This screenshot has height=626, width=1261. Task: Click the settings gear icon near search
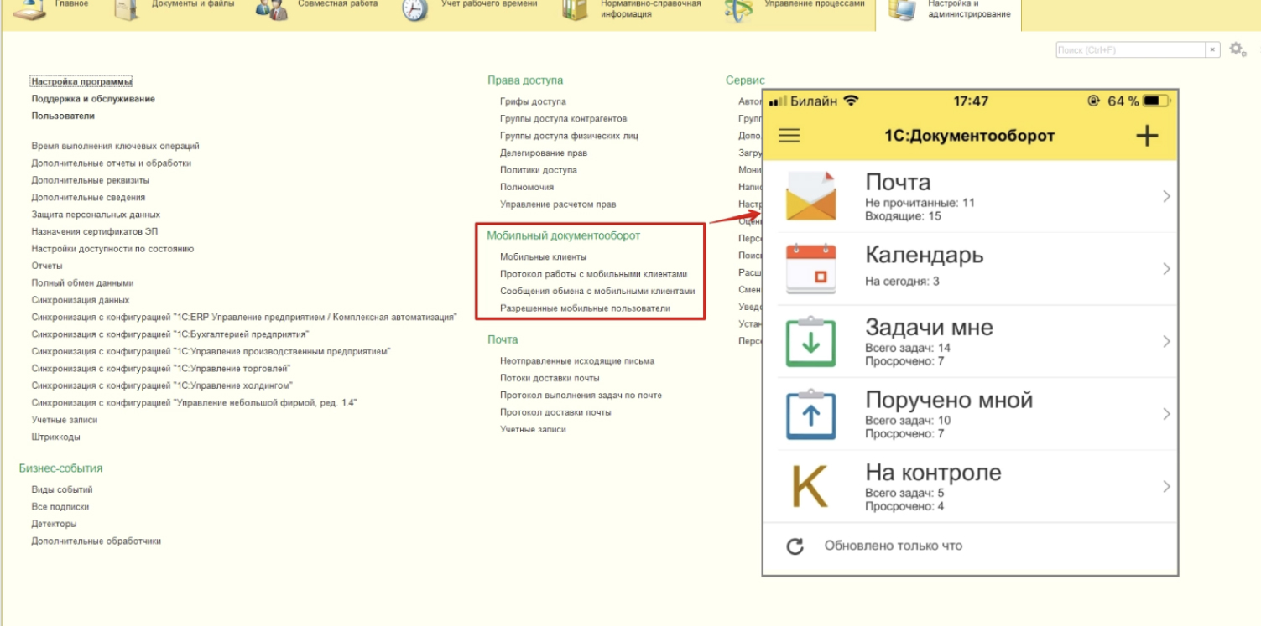coord(1236,49)
